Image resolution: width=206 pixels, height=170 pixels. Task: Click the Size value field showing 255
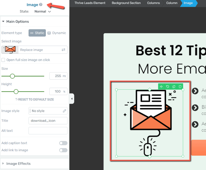point(58,76)
